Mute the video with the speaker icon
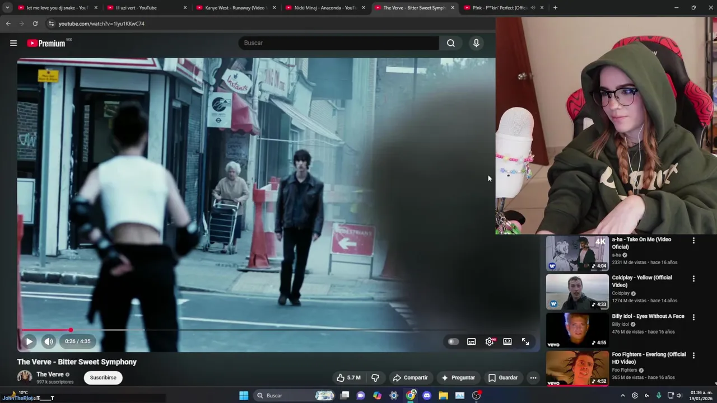The width and height of the screenshot is (717, 403). pos(49,341)
